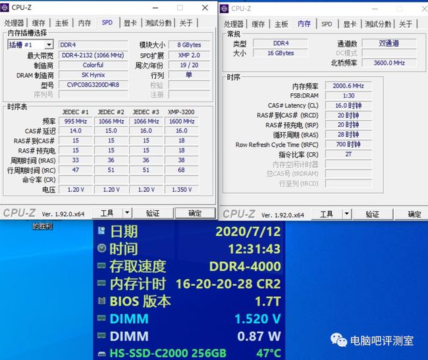This screenshot has height=360, width=428.
Task: Expand 工具 dropdown arrow in left CPU-Z window
Action: pos(127,213)
